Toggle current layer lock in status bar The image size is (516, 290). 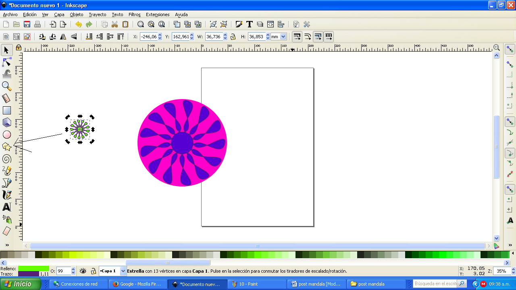pos(93,271)
